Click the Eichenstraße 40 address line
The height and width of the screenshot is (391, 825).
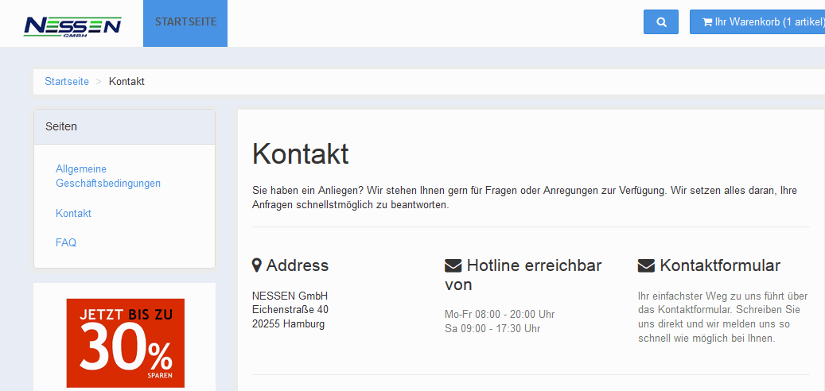coord(290,309)
